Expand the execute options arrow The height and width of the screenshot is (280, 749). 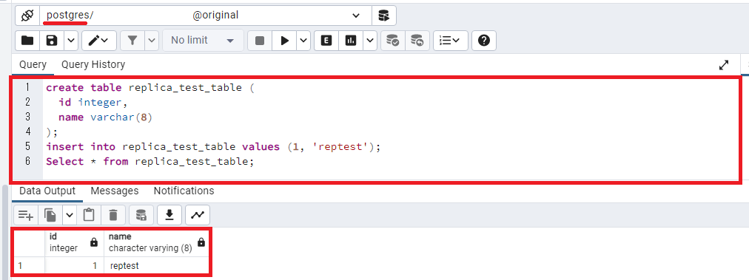click(303, 41)
